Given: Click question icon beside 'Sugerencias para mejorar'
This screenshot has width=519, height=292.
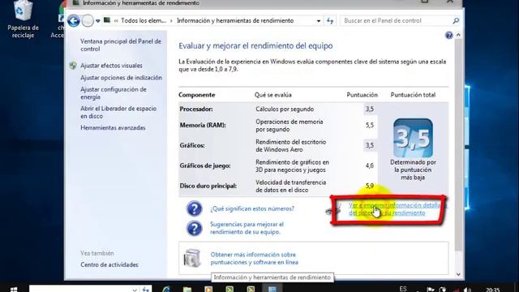Looking at the screenshot, I should click(x=195, y=228).
